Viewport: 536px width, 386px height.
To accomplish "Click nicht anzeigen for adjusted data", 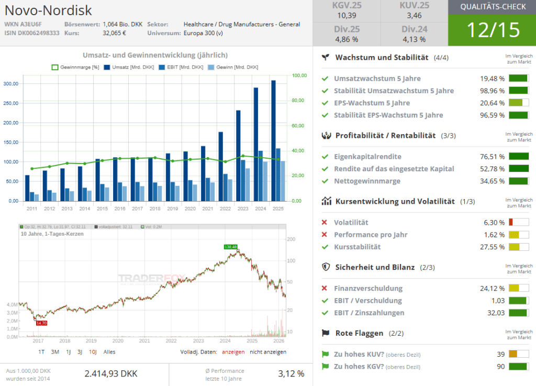I will click(x=268, y=352).
